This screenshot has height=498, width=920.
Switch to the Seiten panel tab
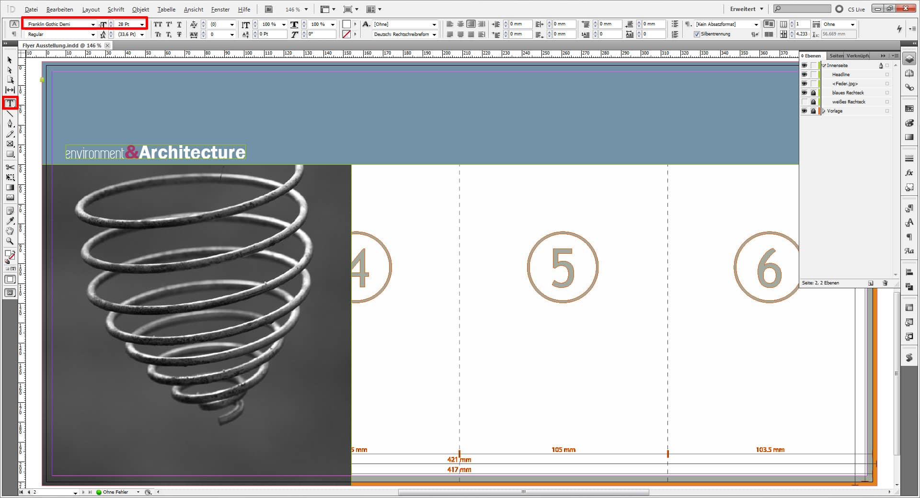[836, 56]
